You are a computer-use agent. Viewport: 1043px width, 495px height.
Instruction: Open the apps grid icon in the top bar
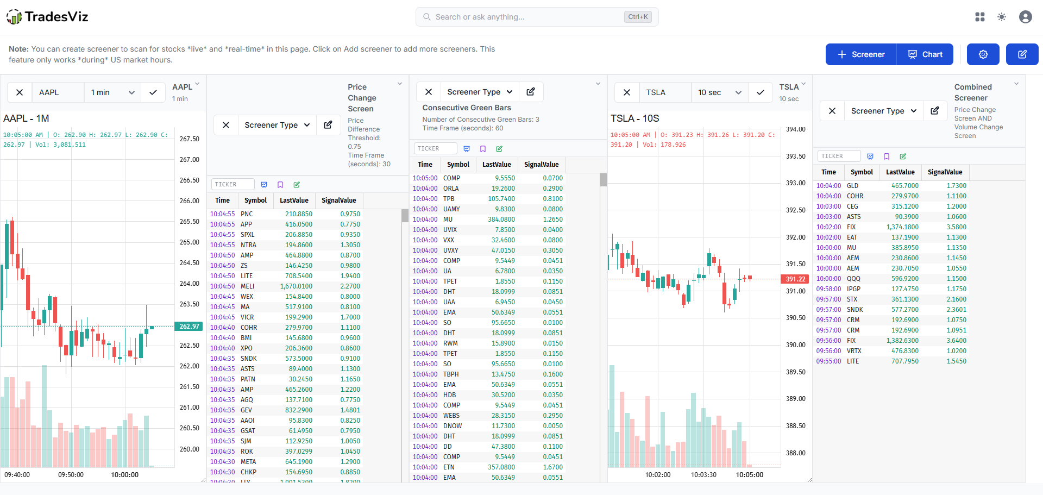point(979,17)
